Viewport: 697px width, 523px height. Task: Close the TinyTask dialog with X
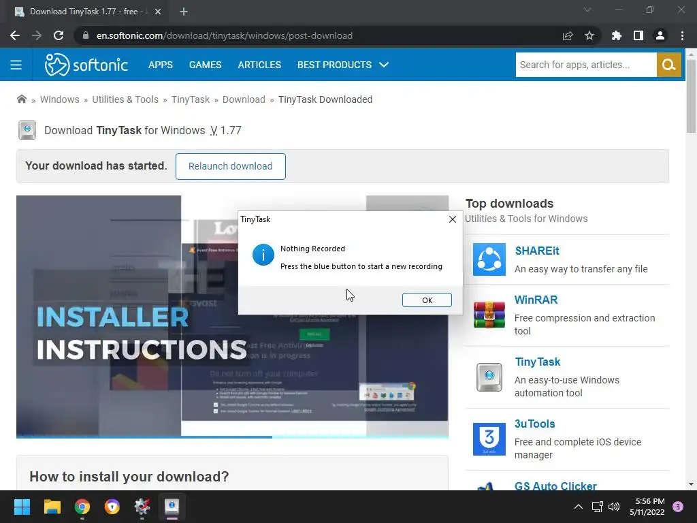pos(453,219)
